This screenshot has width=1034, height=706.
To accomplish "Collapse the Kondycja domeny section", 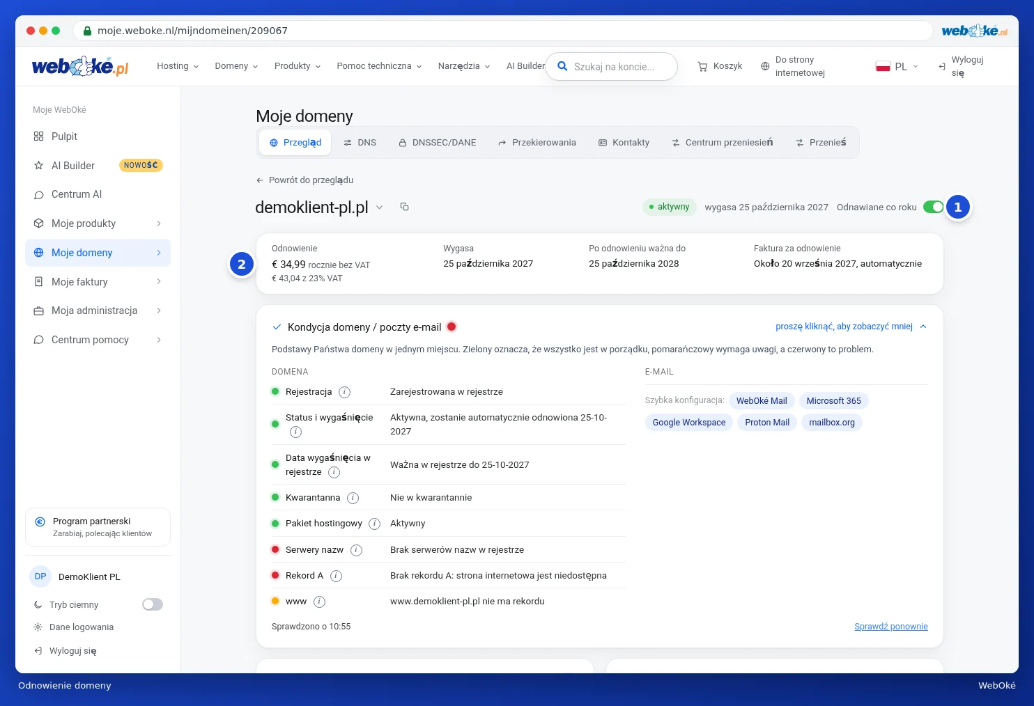I will pyautogui.click(x=851, y=327).
